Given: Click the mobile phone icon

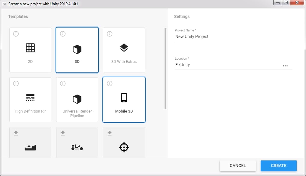Looking at the screenshot, I should click(124, 98).
